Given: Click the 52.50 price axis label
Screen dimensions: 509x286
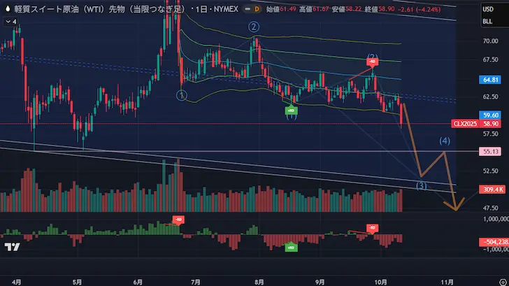Looking at the screenshot, I should coord(491,171).
